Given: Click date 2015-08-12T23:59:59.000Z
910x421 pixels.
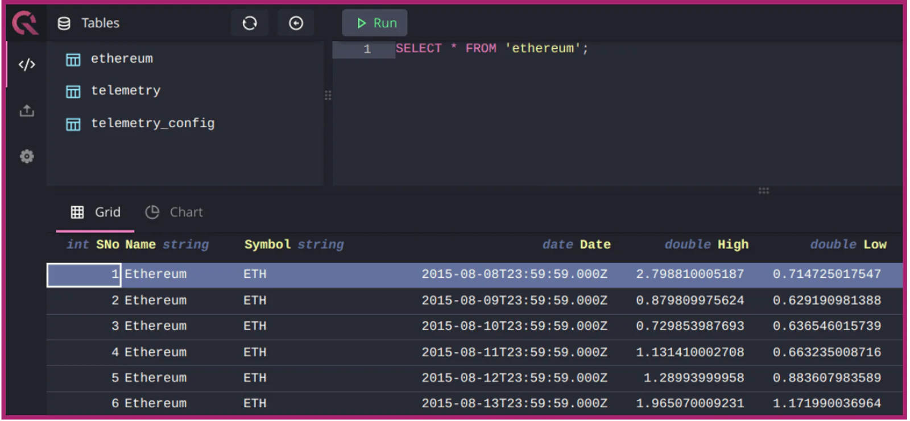Looking at the screenshot, I should tap(514, 378).
